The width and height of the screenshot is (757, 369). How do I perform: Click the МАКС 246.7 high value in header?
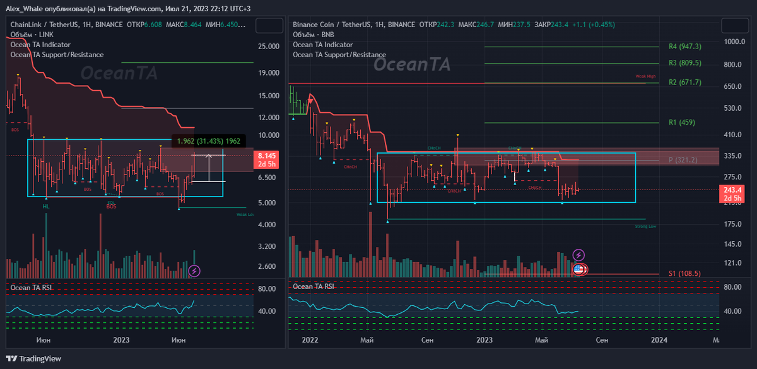coord(476,25)
